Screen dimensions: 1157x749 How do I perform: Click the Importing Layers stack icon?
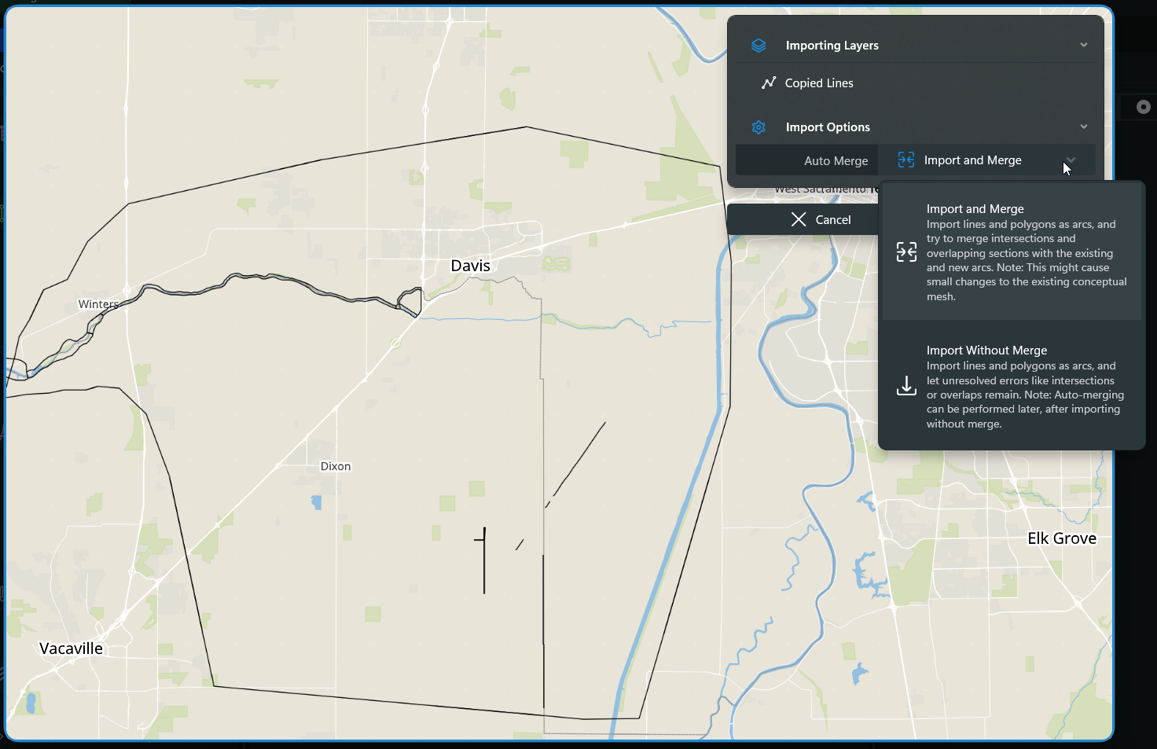click(x=758, y=46)
